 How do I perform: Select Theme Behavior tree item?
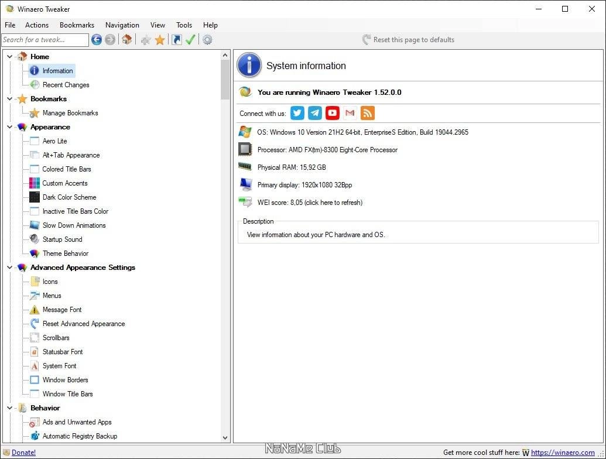pyautogui.click(x=66, y=253)
